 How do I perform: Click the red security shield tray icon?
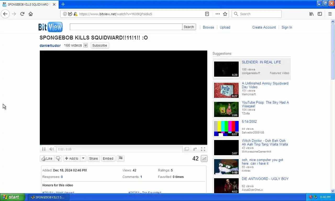311,197
